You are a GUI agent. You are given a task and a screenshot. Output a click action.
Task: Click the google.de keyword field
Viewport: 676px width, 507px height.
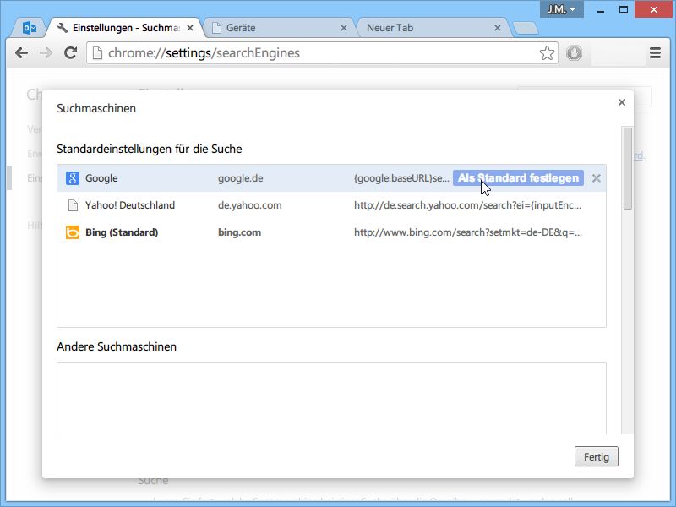click(x=241, y=178)
